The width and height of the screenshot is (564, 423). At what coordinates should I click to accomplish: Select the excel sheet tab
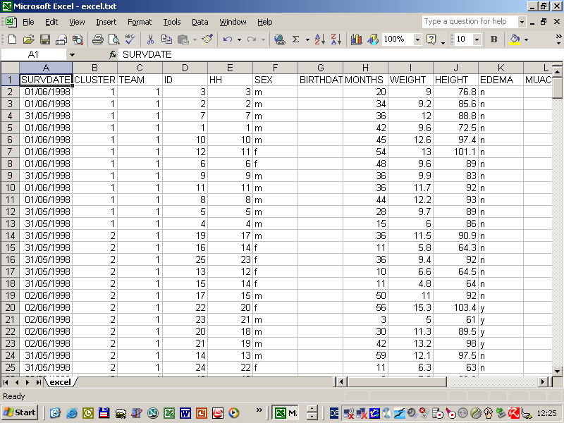(x=60, y=382)
